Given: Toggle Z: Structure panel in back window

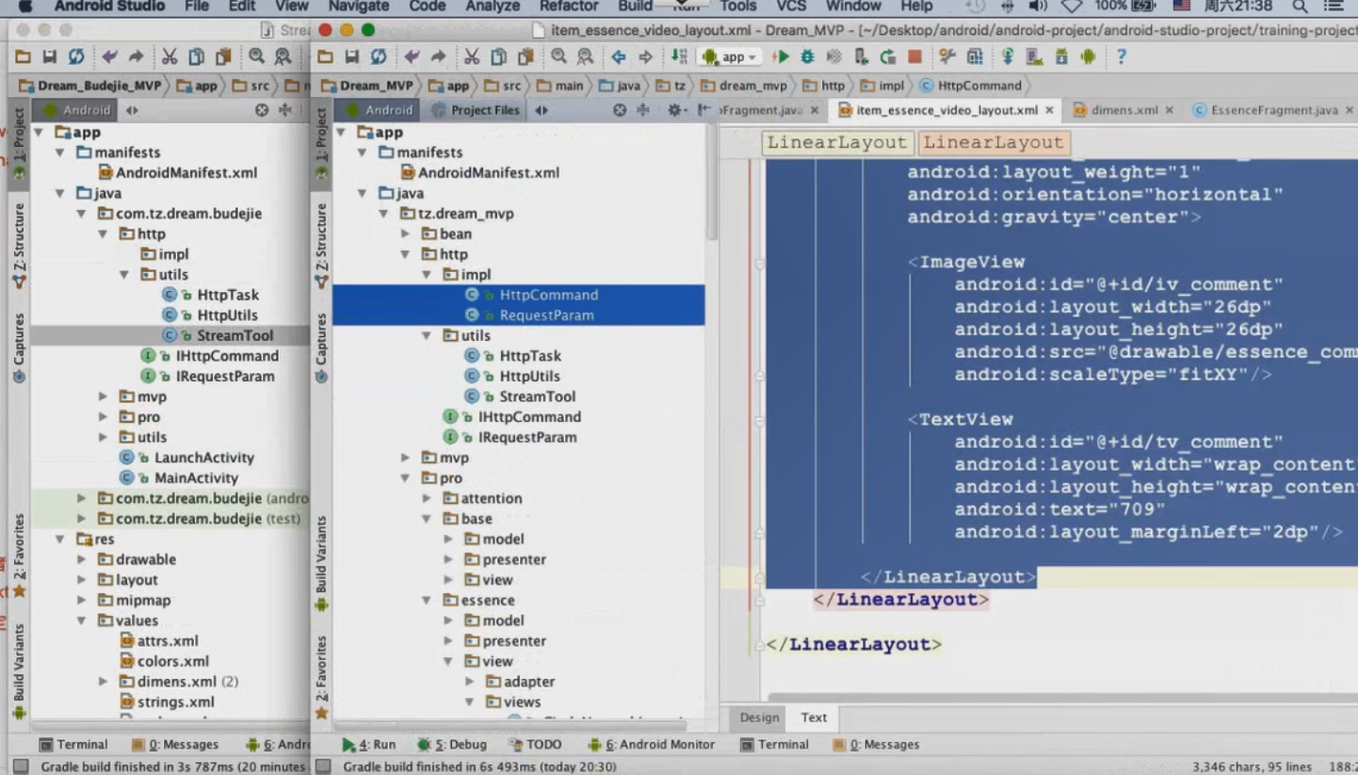Looking at the screenshot, I should click(19, 246).
